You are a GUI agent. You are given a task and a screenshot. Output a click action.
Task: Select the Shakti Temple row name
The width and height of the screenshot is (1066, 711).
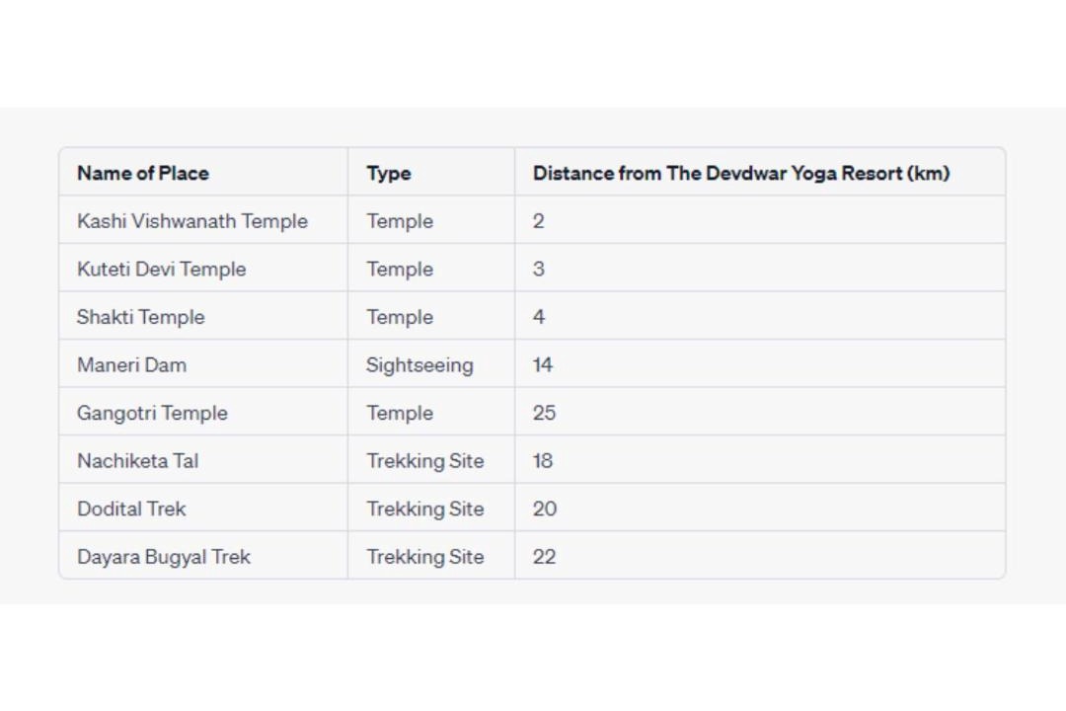141,317
